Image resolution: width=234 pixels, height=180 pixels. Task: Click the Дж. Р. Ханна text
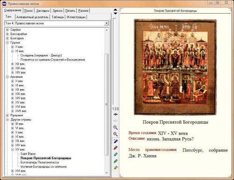pos(142,156)
